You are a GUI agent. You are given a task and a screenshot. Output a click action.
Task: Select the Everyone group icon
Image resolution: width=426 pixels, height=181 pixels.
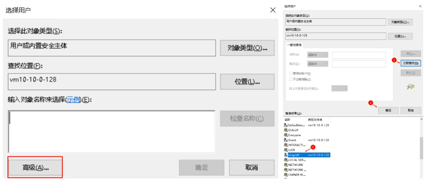pos(286,135)
